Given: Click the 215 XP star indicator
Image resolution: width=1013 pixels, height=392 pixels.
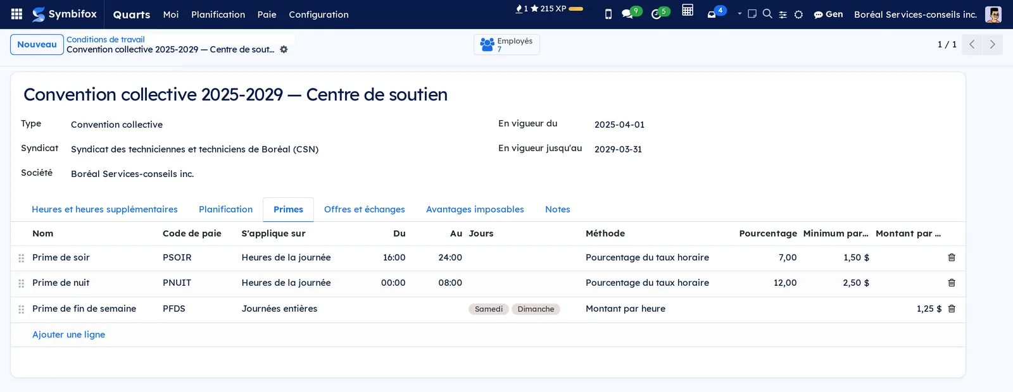Looking at the screenshot, I should (548, 9).
